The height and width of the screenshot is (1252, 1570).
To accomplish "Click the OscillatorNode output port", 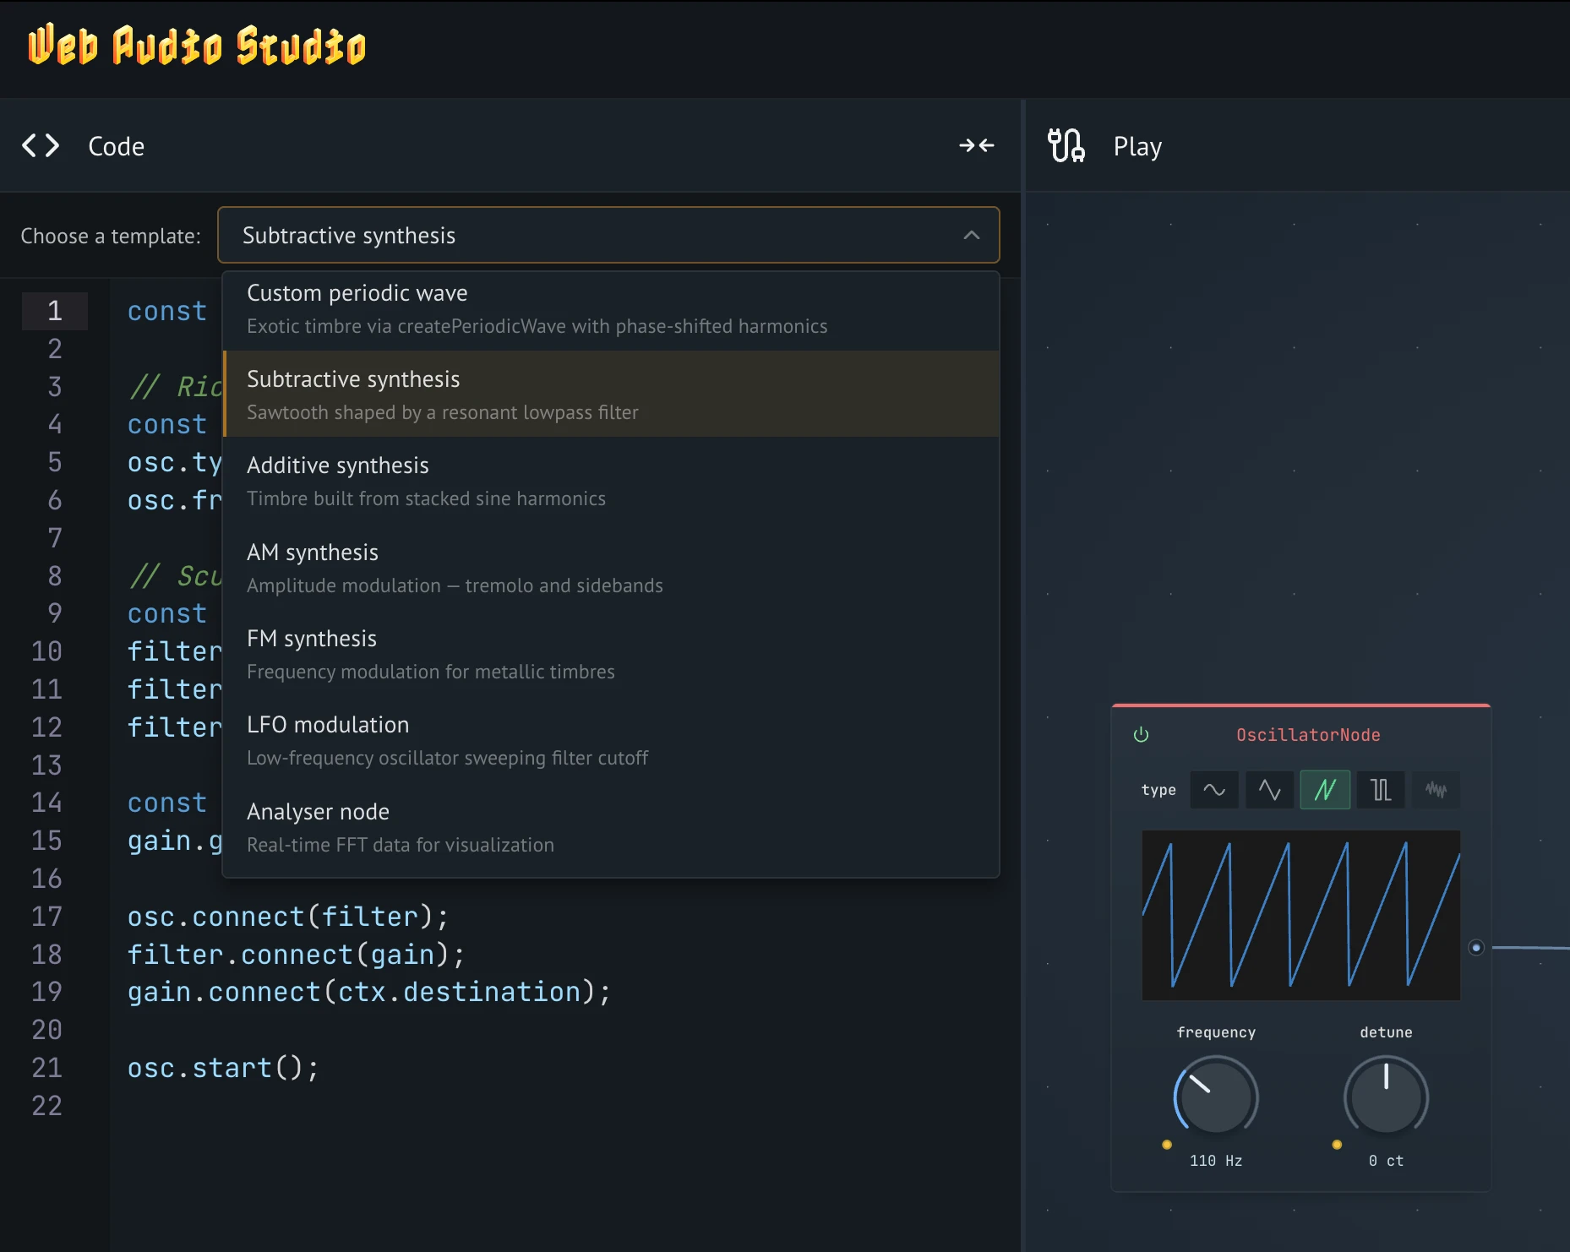I will [1476, 948].
